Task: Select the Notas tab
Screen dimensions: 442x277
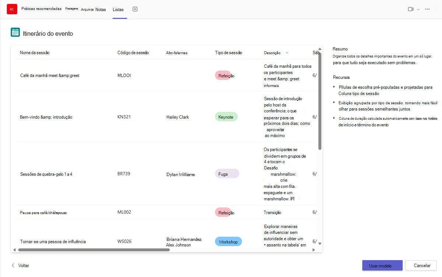Action: [101, 10]
